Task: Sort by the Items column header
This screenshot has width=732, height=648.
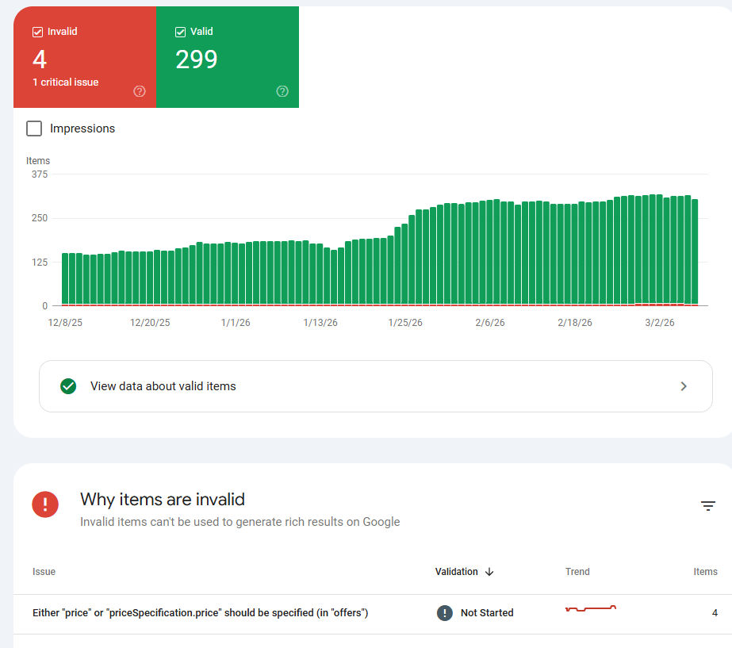Action: click(705, 572)
